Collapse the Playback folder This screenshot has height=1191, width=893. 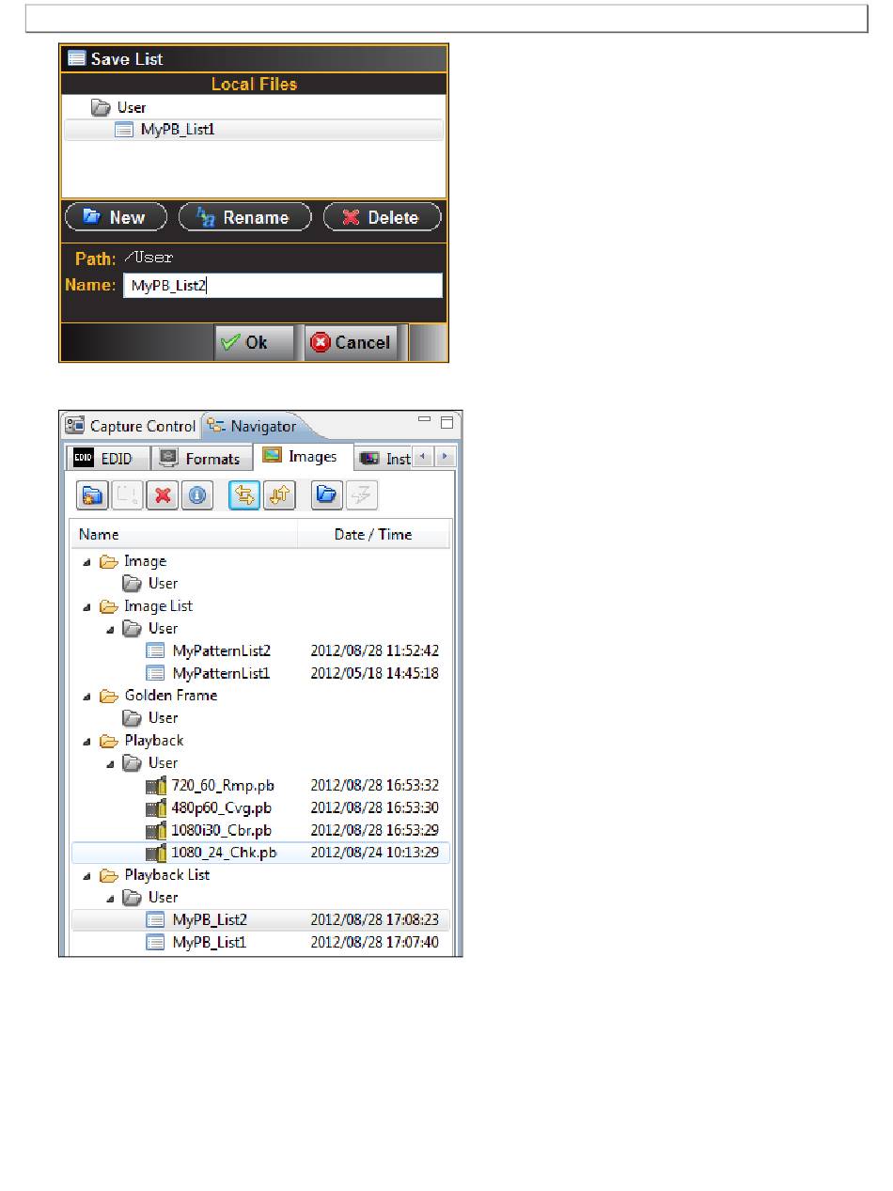click(87, 741)
